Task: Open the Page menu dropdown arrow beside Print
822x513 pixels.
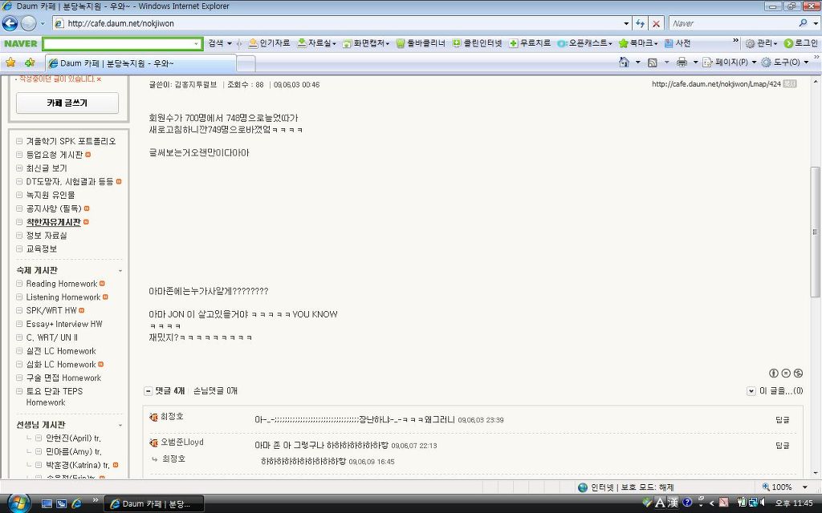Action: click(696, 63)
